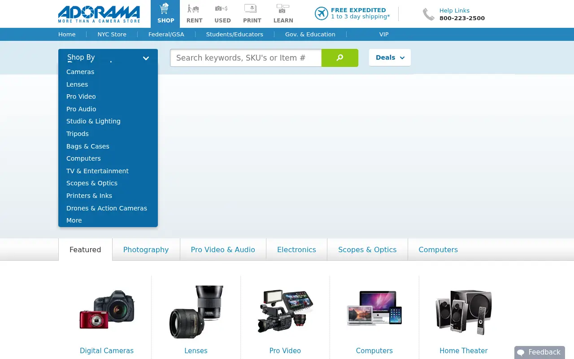
Task: Expand the Deals dropdown
Action: [390, 57]
